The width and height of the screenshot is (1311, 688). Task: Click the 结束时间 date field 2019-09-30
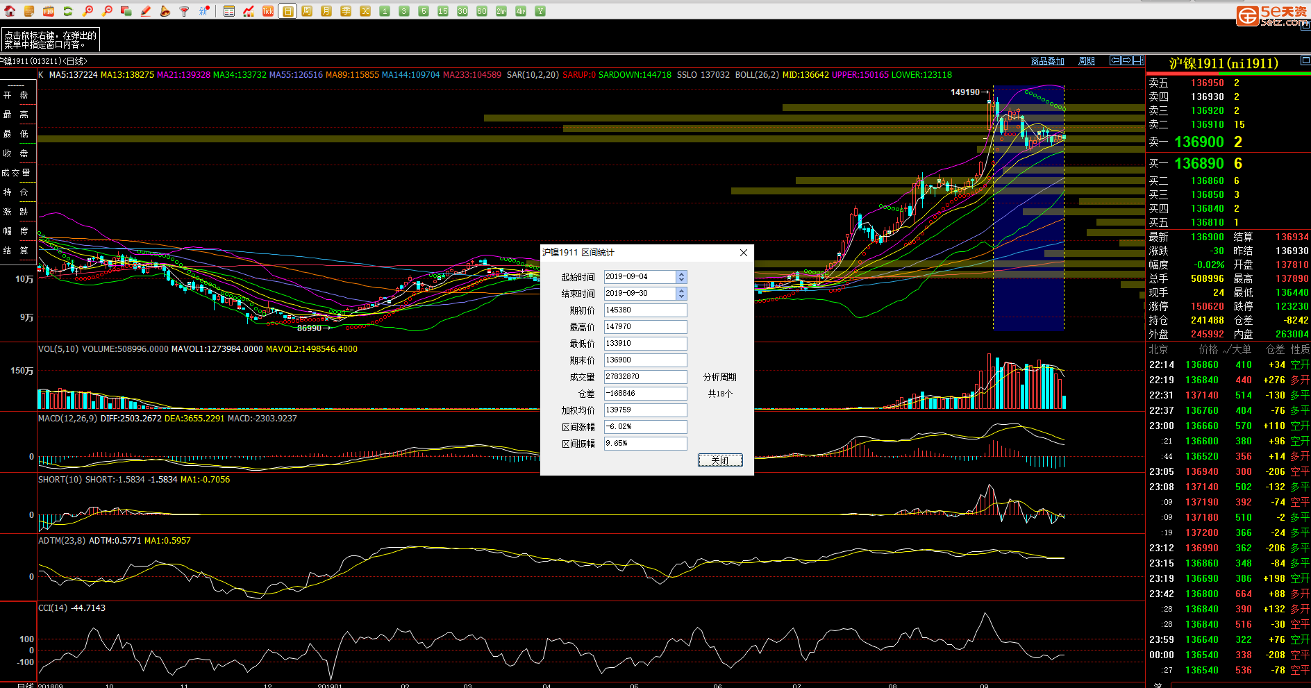640,293
